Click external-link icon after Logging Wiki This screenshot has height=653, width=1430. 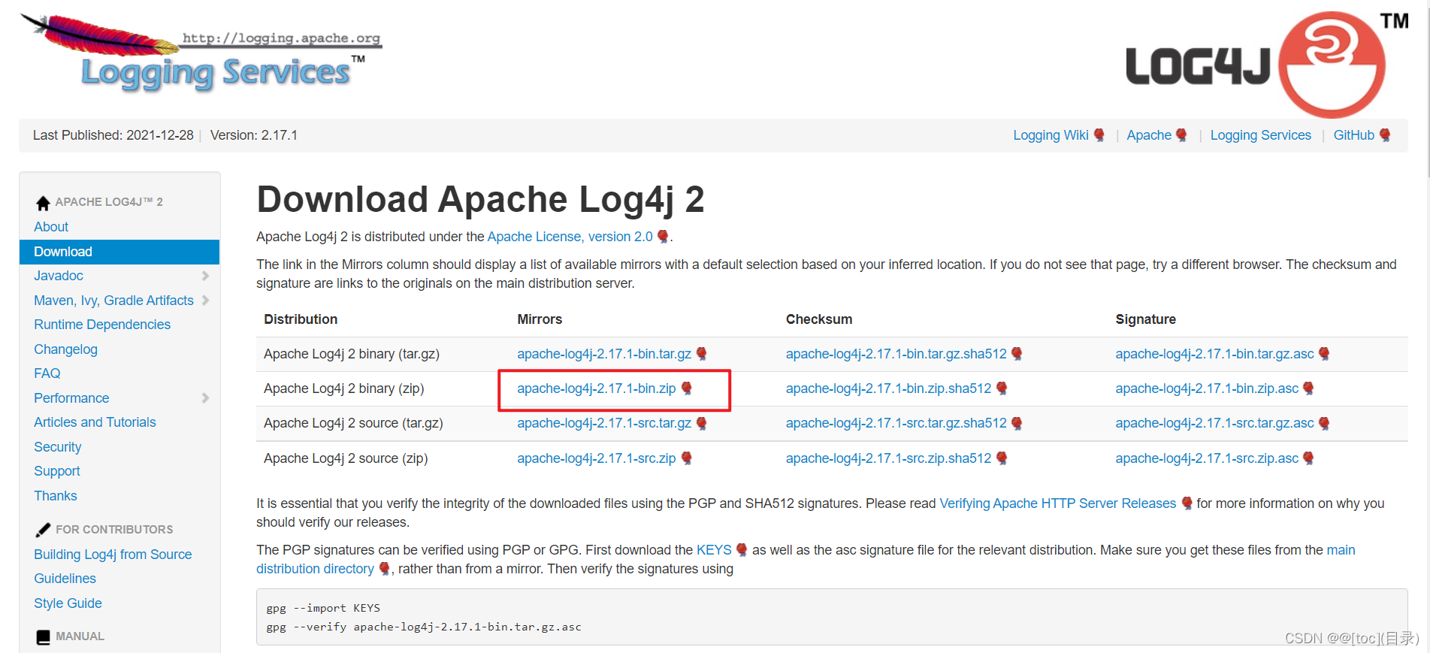click(x=1099, y=135)
